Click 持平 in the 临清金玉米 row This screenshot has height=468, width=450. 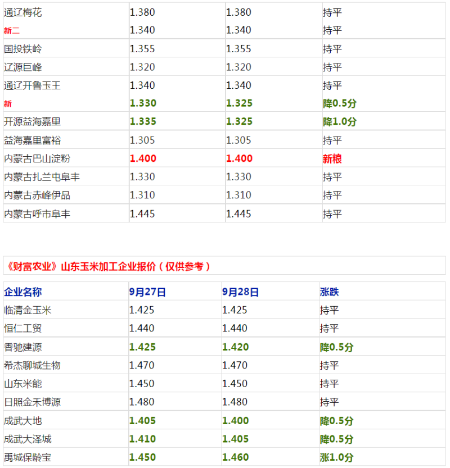point(329,310)
